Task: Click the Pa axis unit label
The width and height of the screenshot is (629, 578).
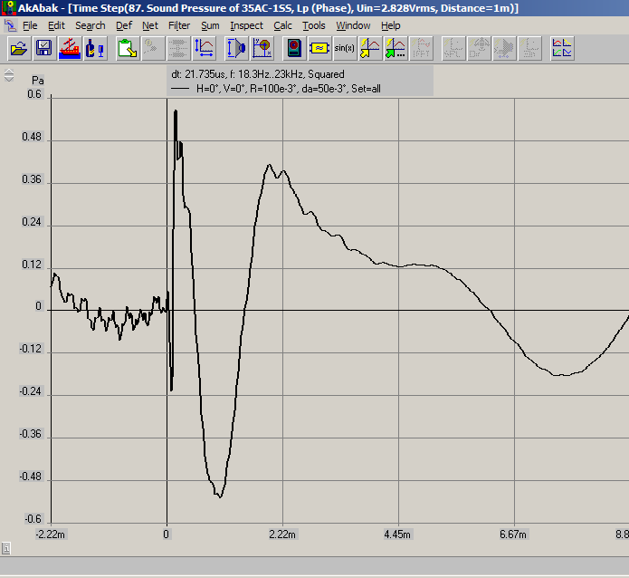Action: coord(38,81)
